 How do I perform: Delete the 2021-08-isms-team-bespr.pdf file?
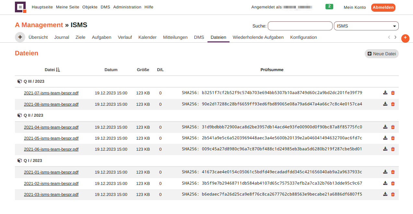[x=393, y=104]
